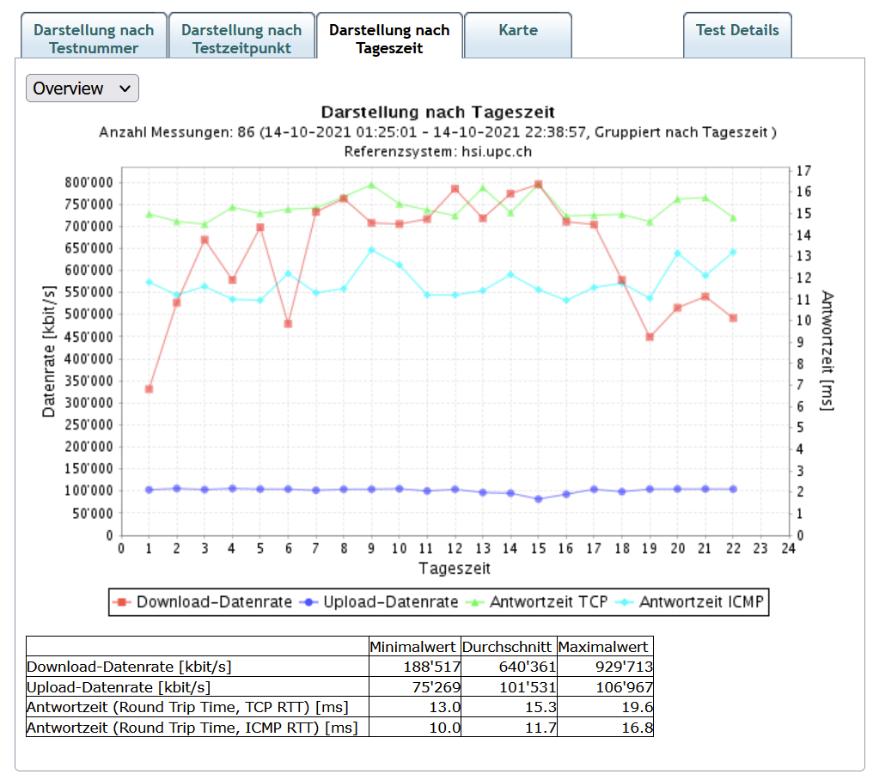Go to the Karte tab
The width and height of the screenshot is (873, 780).
click(517, 31)
